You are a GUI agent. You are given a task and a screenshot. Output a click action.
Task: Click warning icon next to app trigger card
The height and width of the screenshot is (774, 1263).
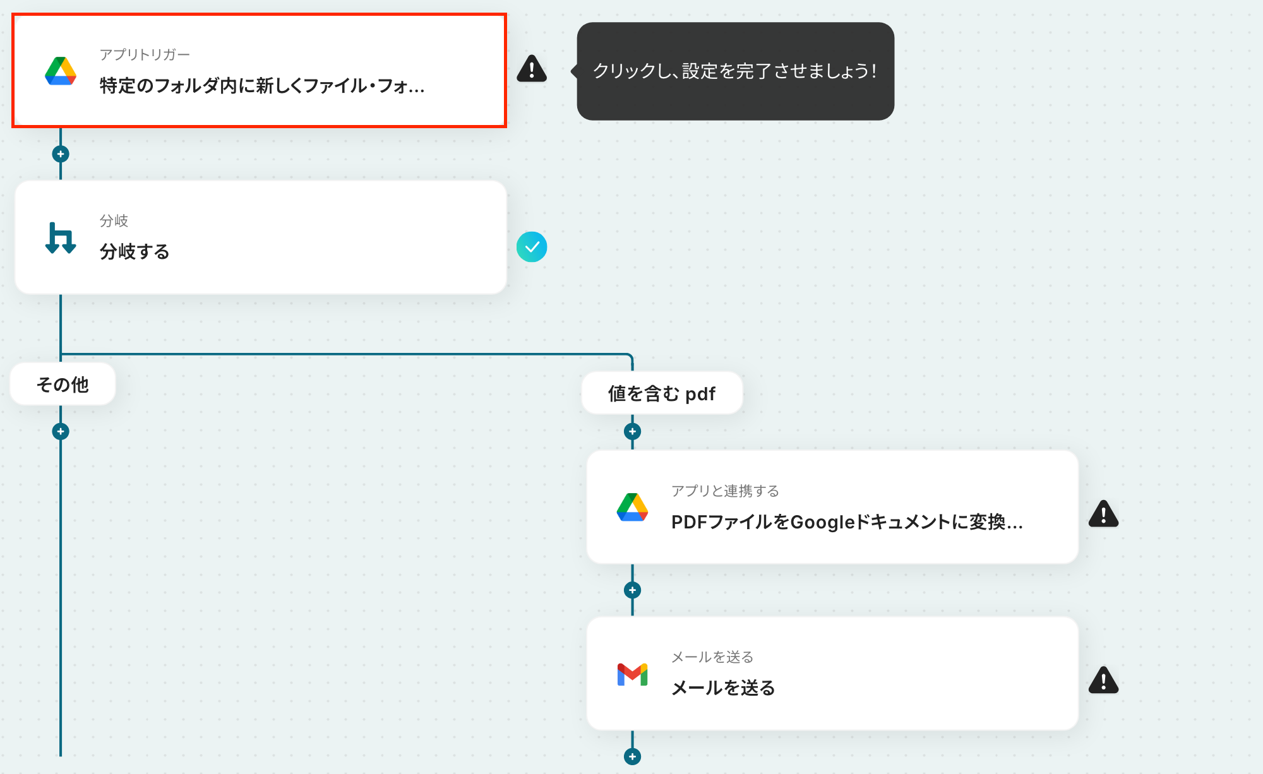coord(532,69)
